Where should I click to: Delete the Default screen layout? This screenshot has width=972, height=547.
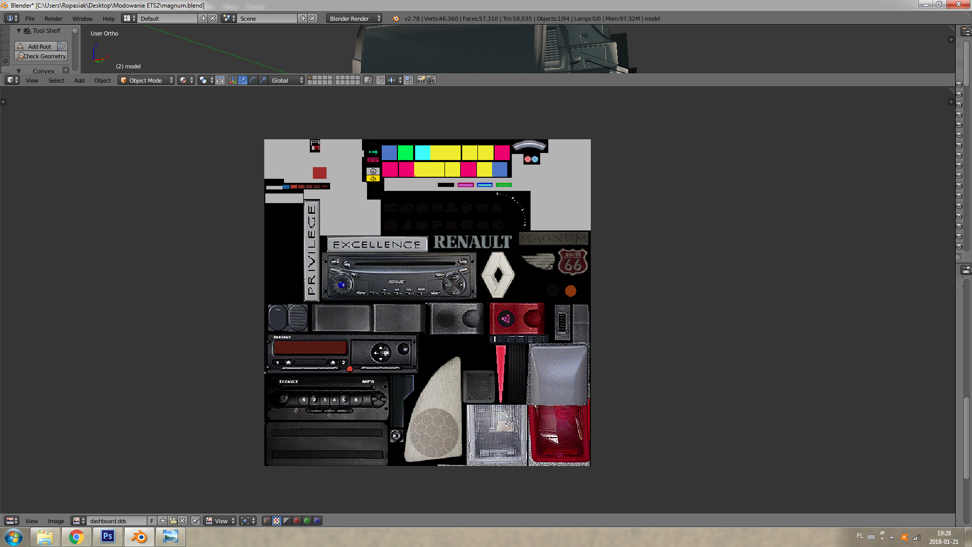(x=213, y=19)
